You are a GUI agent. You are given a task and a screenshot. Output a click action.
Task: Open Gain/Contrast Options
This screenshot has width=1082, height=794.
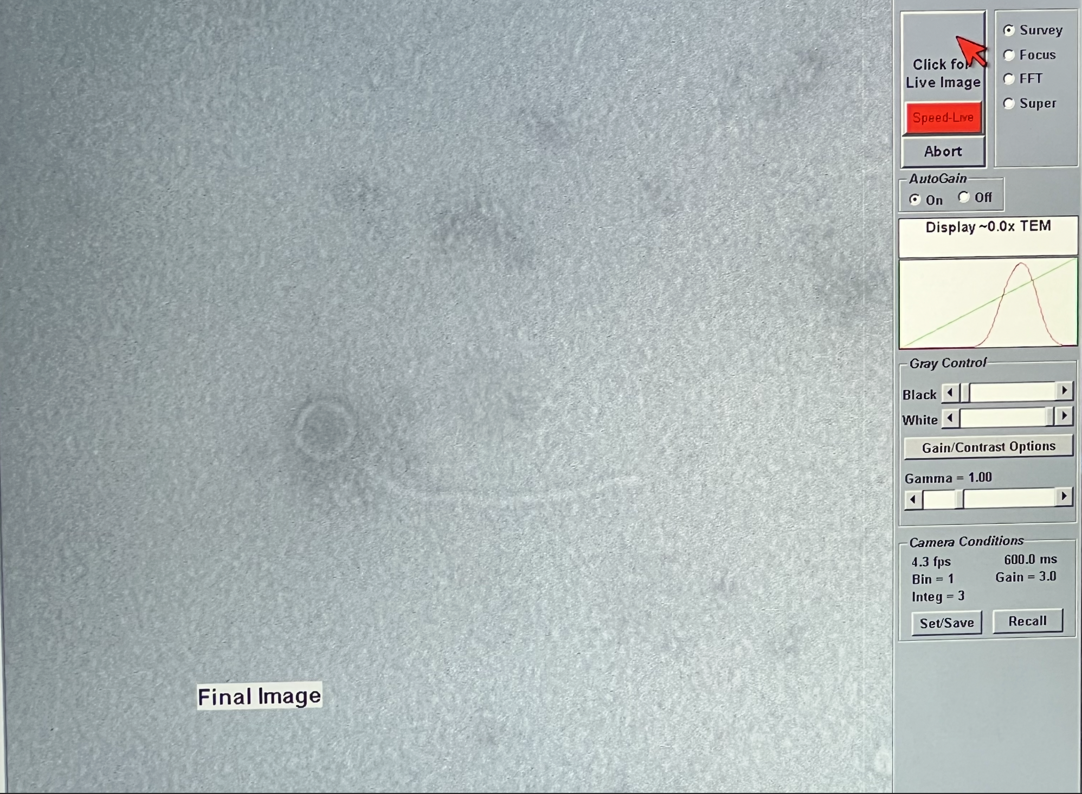(x=988, y=447)
